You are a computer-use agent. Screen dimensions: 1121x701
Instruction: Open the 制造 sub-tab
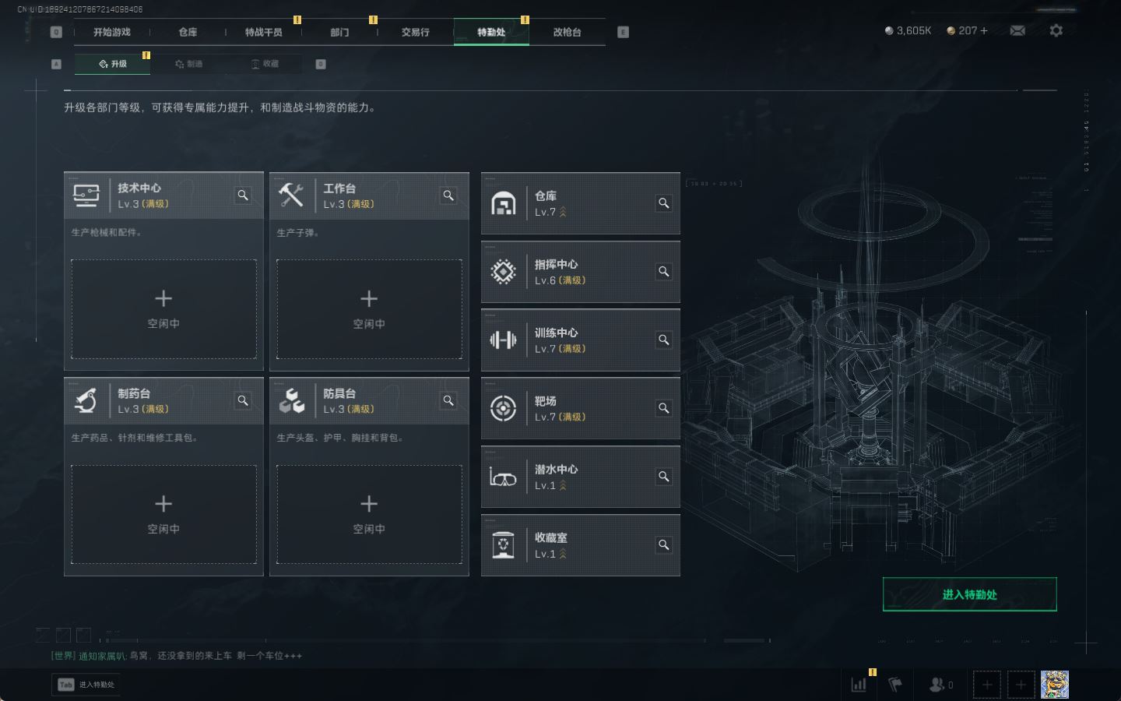(x=189, y=64)
